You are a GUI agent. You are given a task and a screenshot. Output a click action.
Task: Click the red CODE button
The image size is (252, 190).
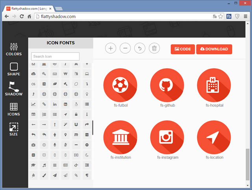click(183, 49)
